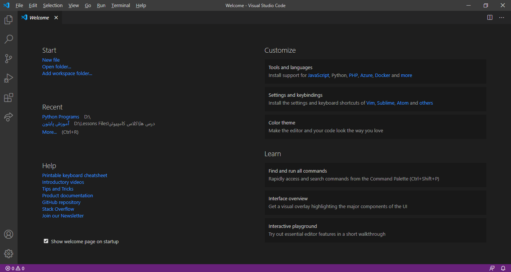
Task: Open feedback icon in status bar
Action: click(492, 268)
